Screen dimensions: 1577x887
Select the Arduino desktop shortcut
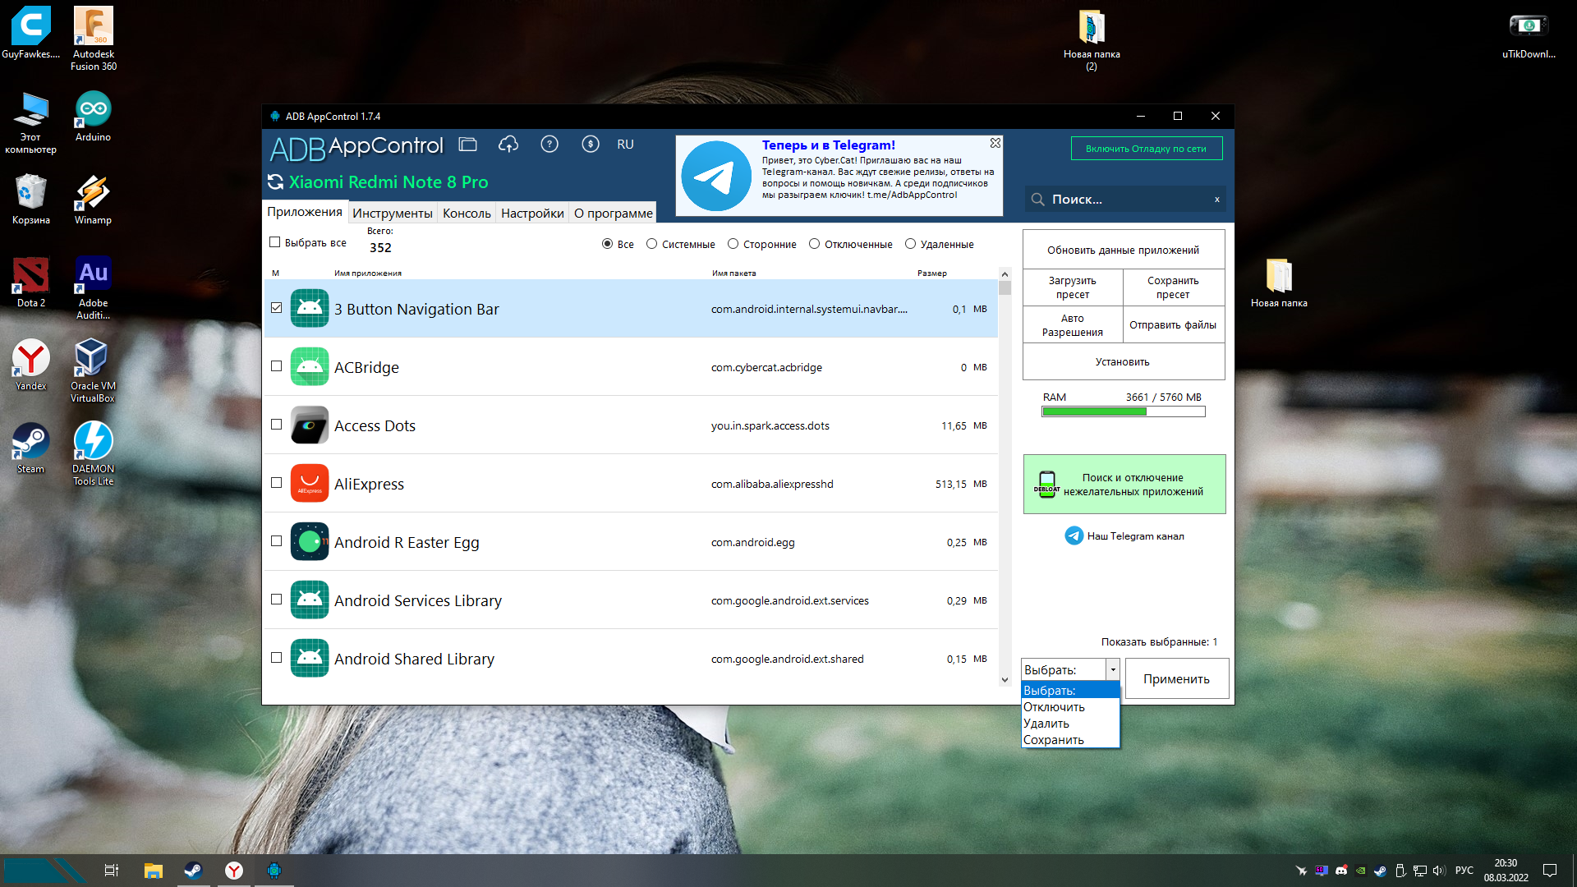93,116
